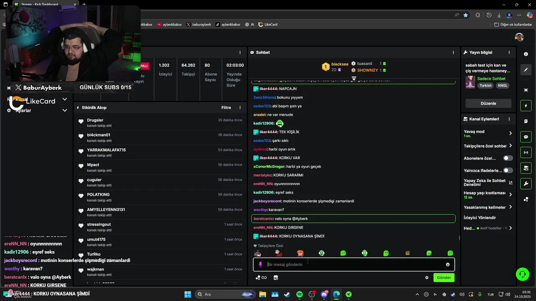
Task: Open Yapay Zeka ile Sohbet Denetimi link
Action: point(488,182)
